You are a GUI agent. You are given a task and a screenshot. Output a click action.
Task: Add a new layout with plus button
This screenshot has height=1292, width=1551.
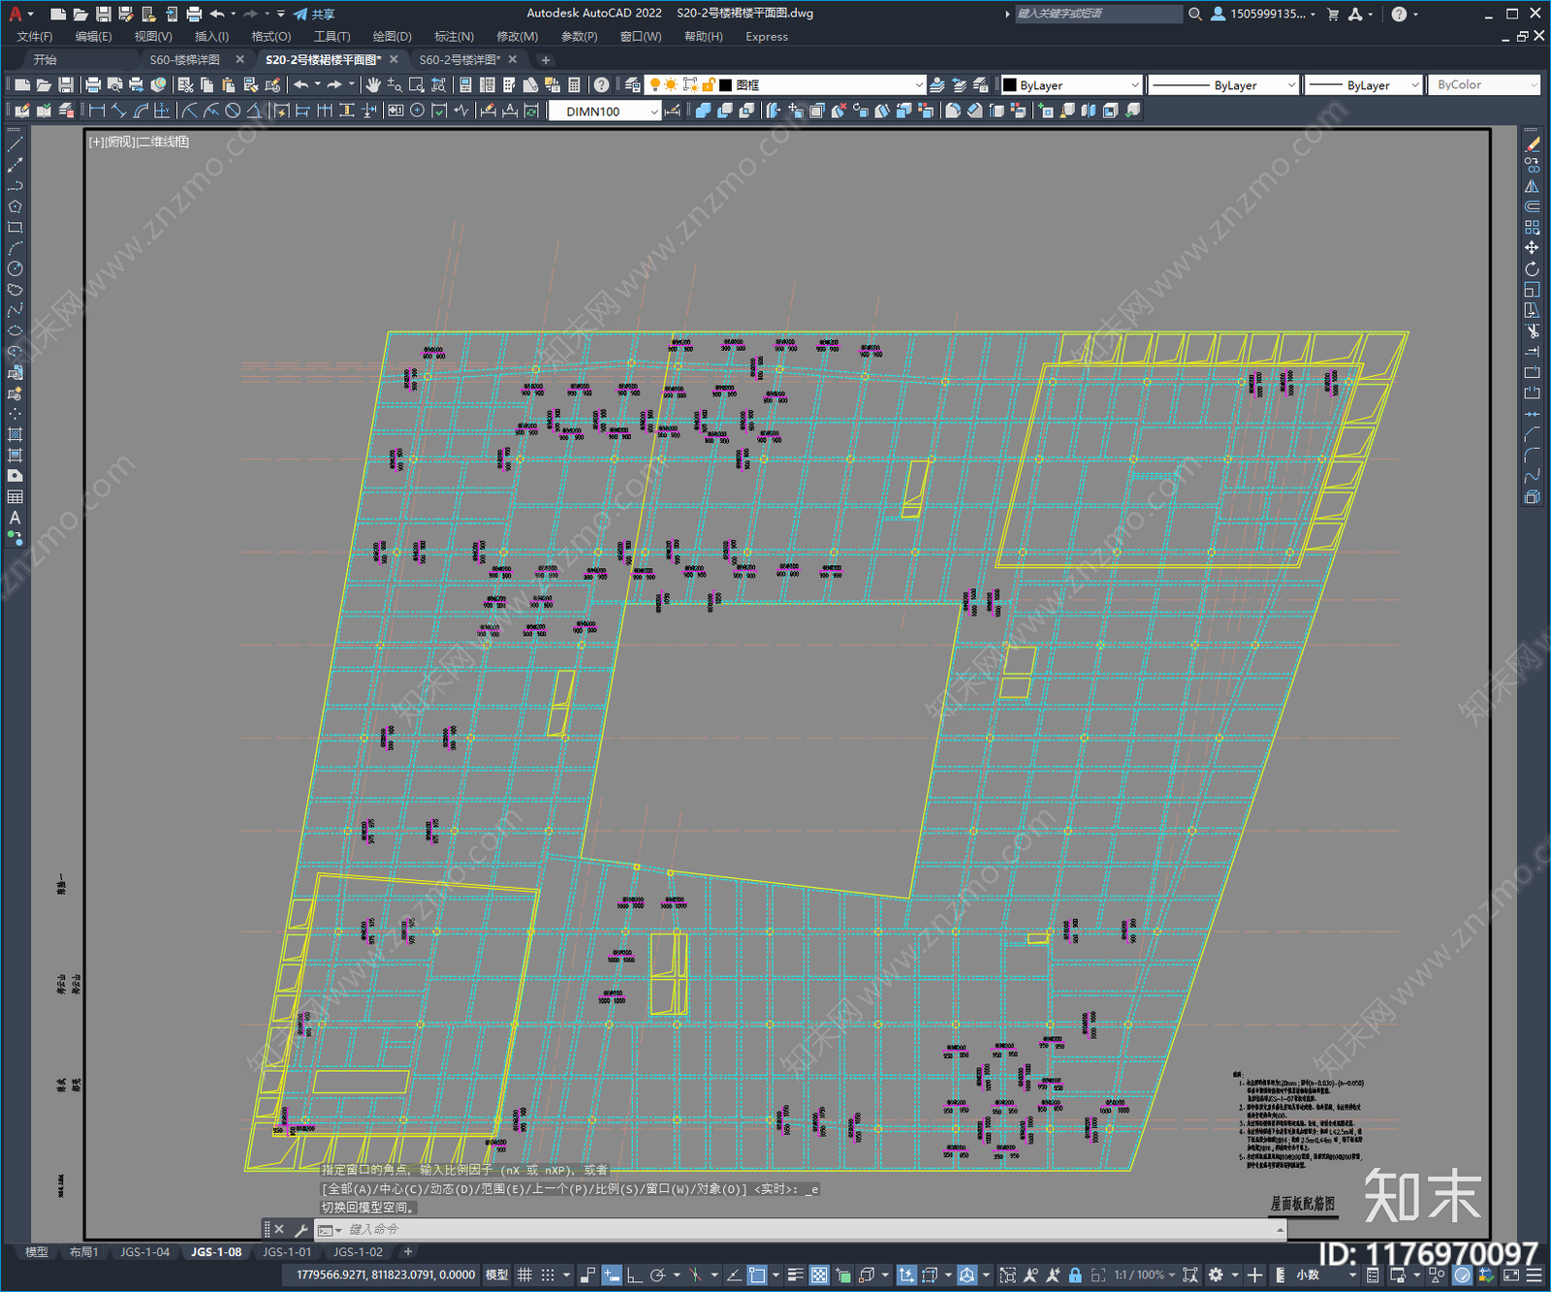click(408, 1252)
